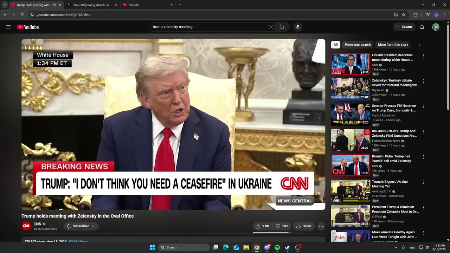Click the Create button
This screenshot has width=450, height=253.
coord(404,27)
